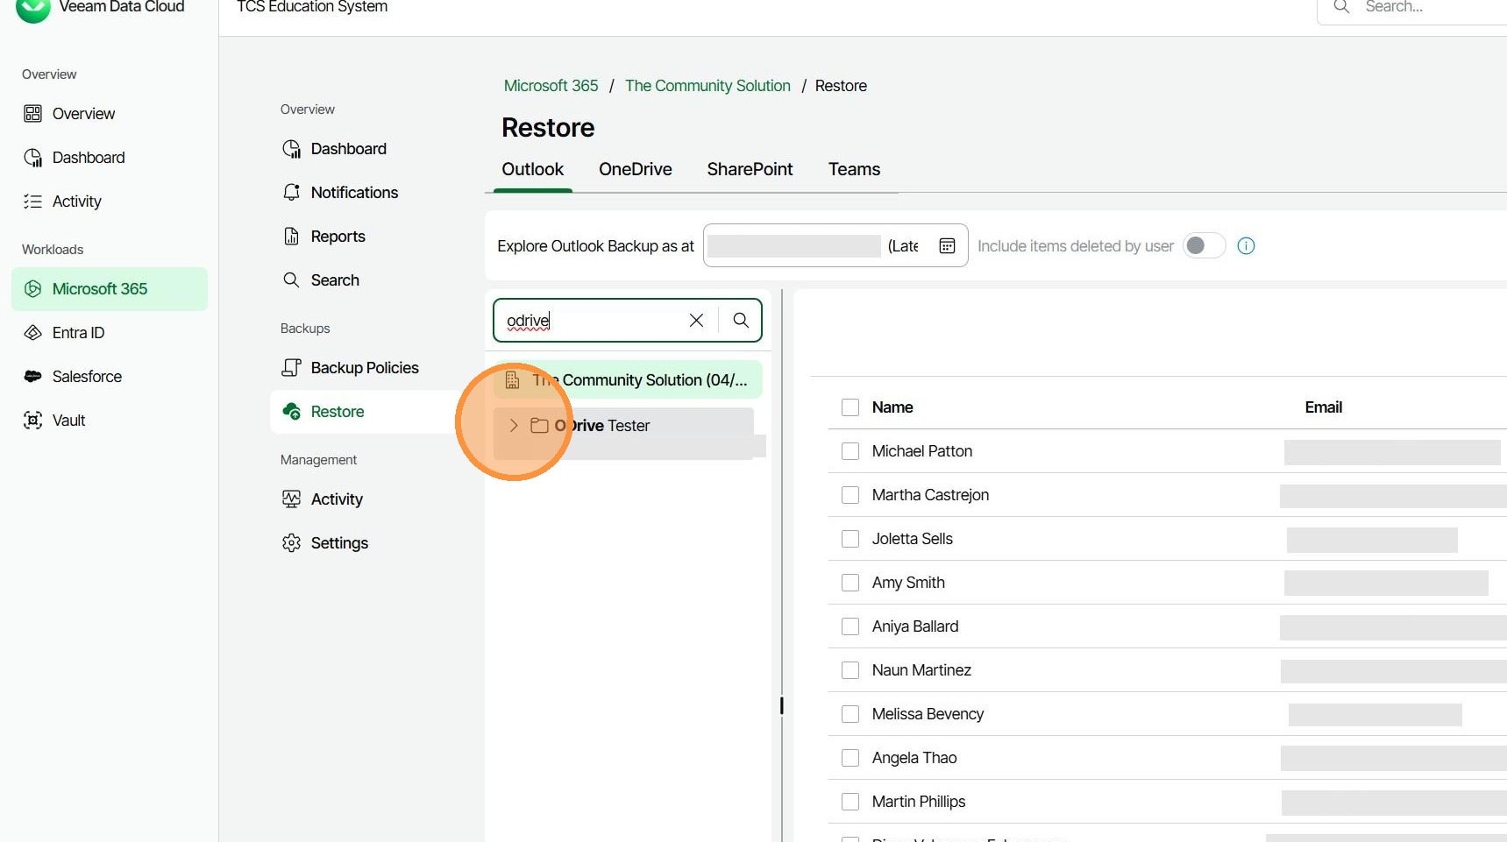
Task: Click the calendar icon in backup date field
Action: click(x=947, y=246)
